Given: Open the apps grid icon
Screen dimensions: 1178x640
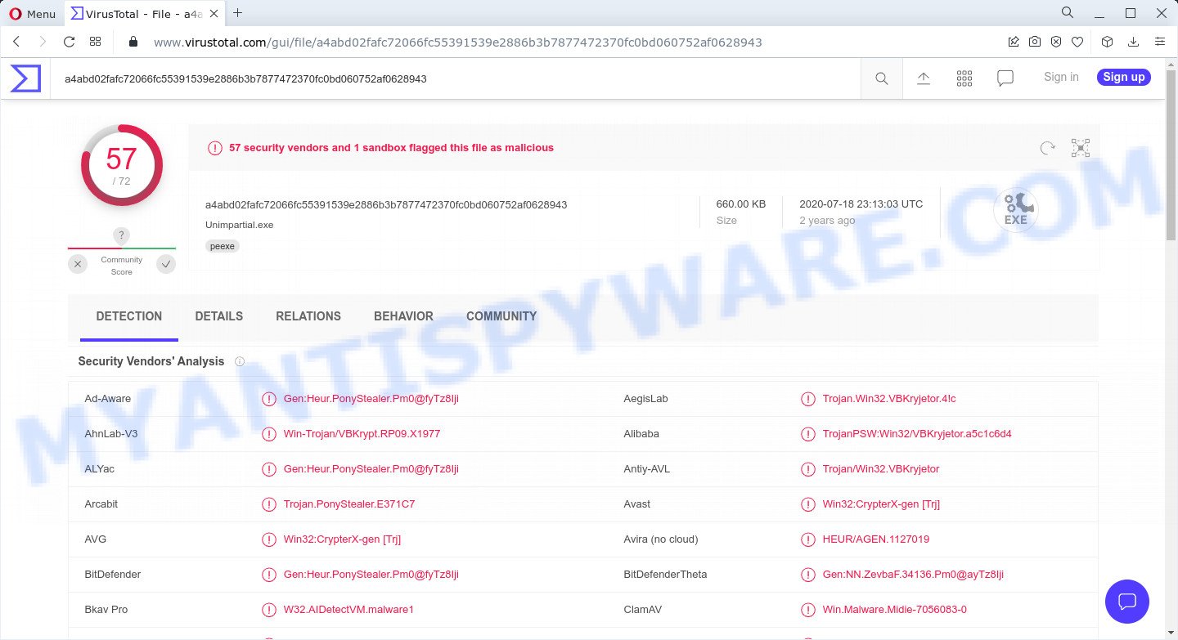Looking at the screenshot, I should pos(964,78).
